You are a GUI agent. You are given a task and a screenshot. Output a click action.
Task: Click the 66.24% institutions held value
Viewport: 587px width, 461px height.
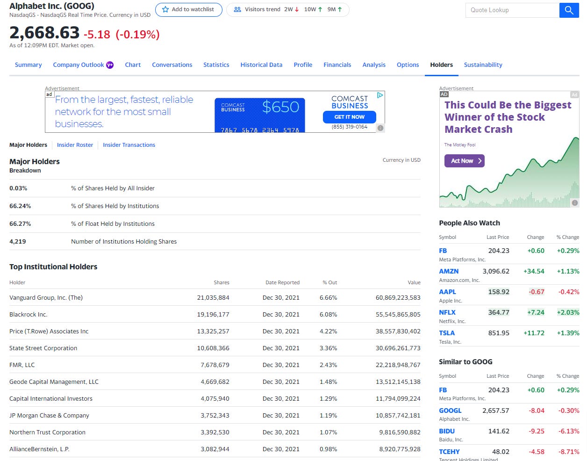20,206
